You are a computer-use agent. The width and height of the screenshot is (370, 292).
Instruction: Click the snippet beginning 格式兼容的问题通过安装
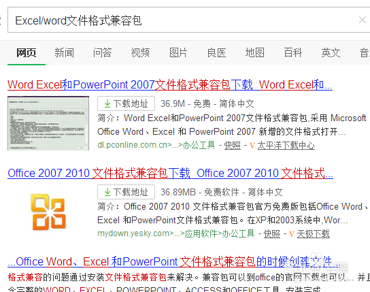(x=189, y=282)
